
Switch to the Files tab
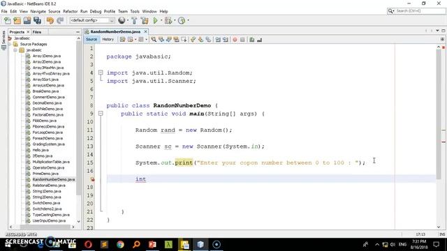(x=37, y=32)
